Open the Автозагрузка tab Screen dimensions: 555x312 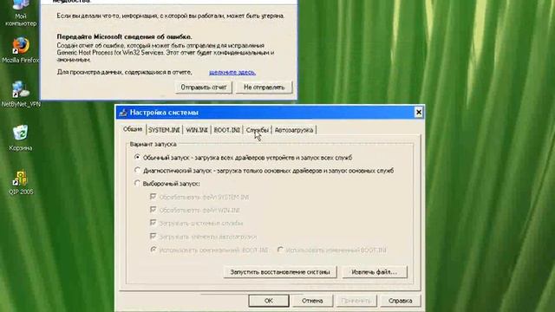(294, 130)
